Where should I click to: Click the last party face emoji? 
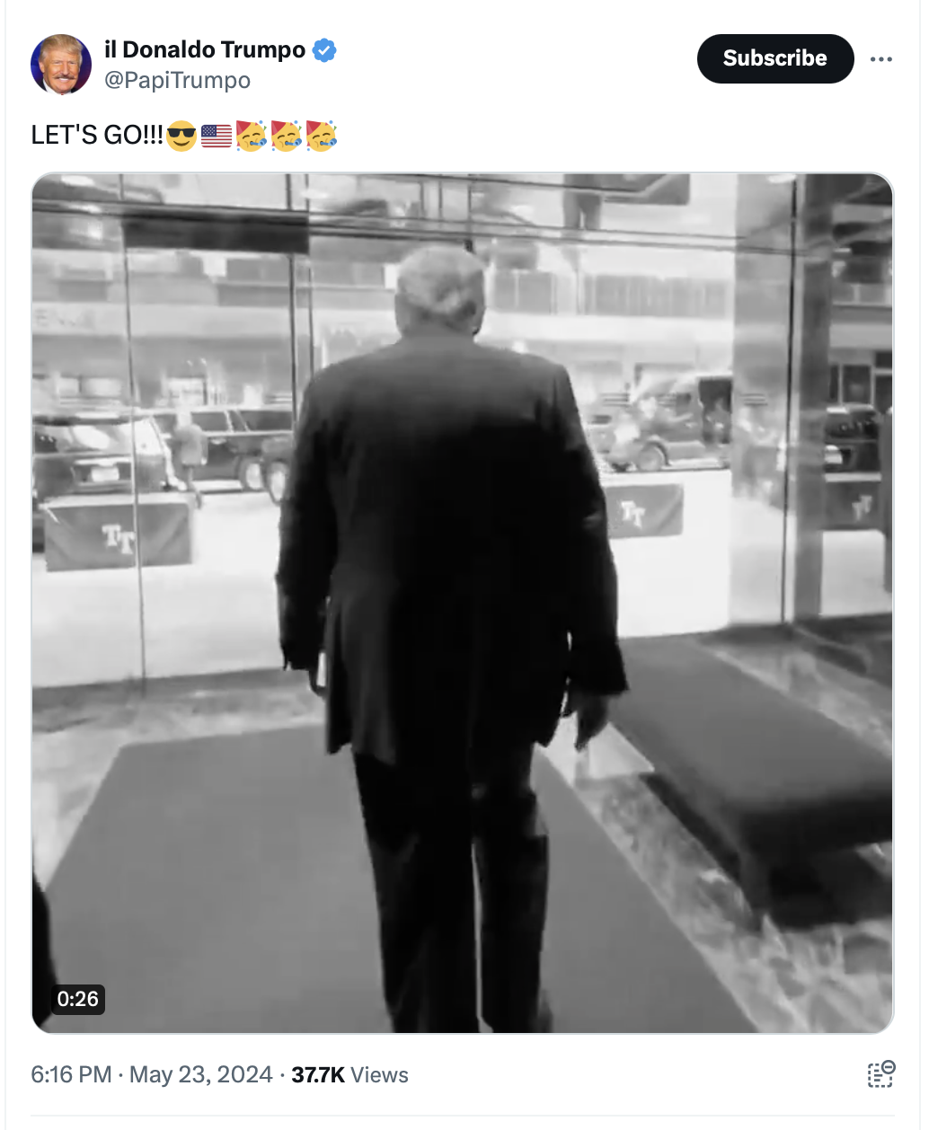pos(321,135)
